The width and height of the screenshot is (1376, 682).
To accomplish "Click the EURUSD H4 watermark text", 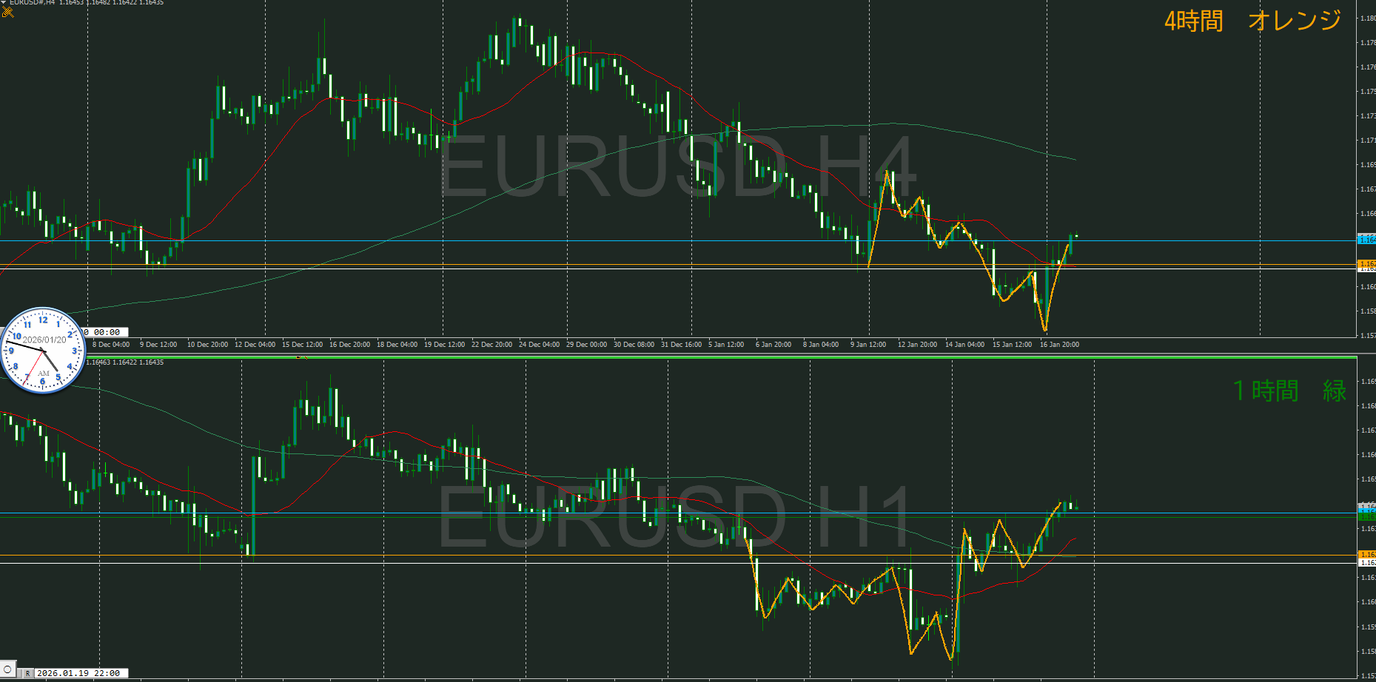I will tap(677, 167).
